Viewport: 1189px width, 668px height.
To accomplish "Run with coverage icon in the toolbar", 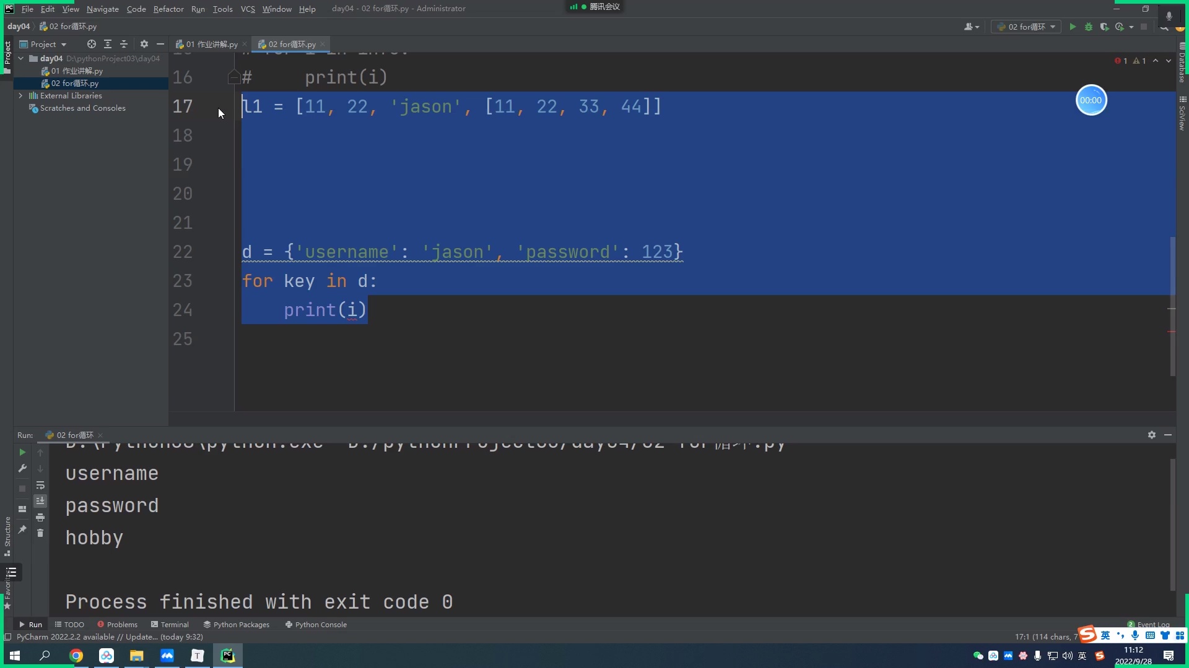I will (x=1104, y=27).
